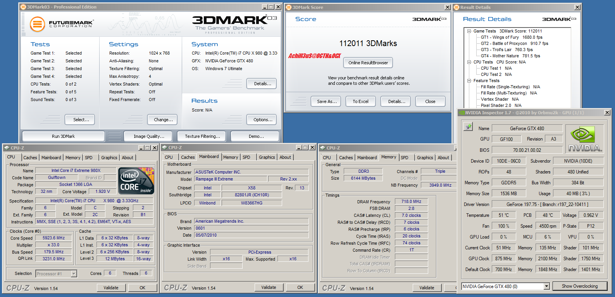Click the 3DMark Score window title icon

tap(289, 7)
